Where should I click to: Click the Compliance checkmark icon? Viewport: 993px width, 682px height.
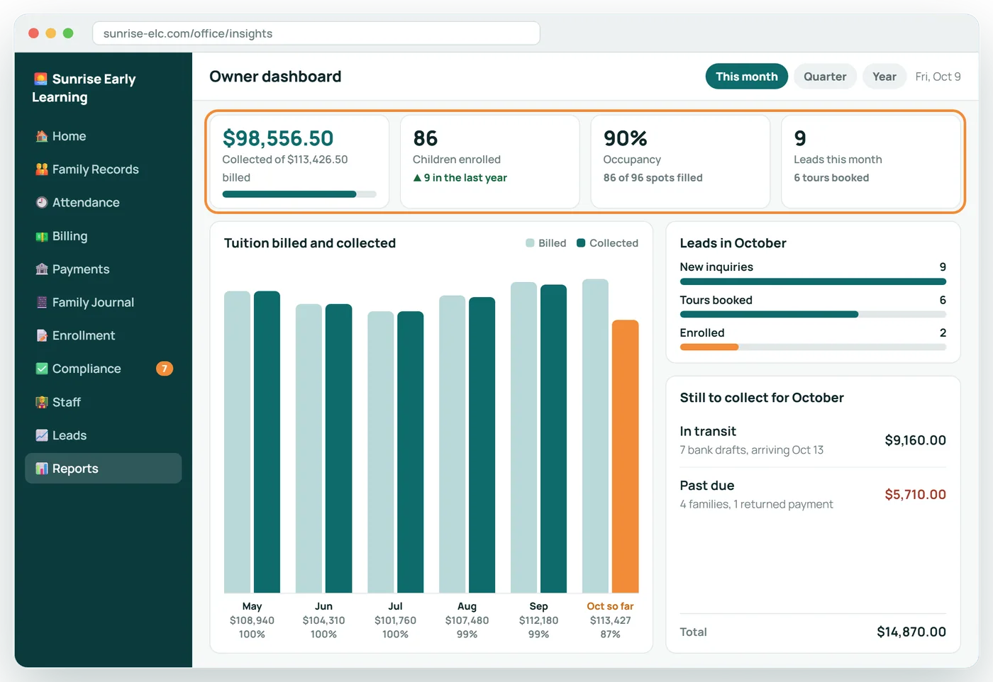(42, 369)
